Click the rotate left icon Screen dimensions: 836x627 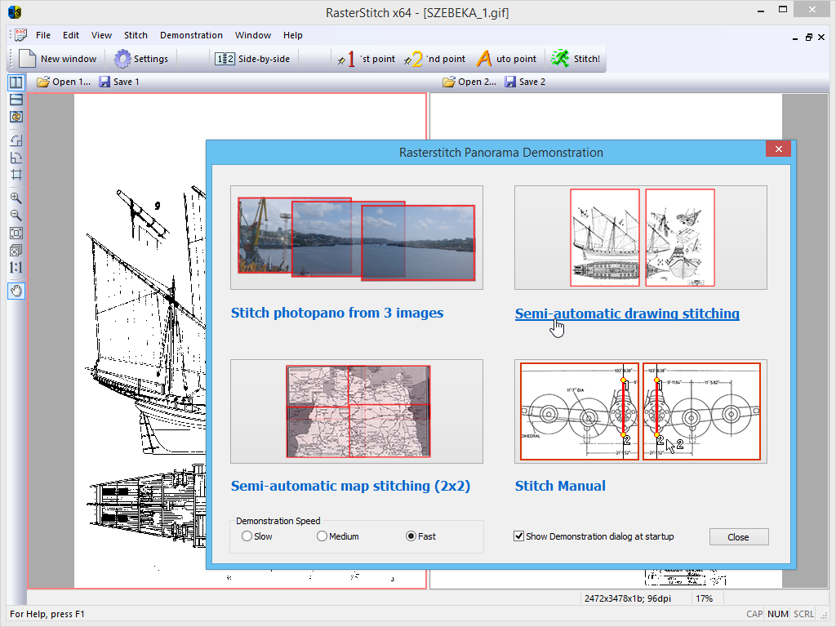tap(16, 140)
